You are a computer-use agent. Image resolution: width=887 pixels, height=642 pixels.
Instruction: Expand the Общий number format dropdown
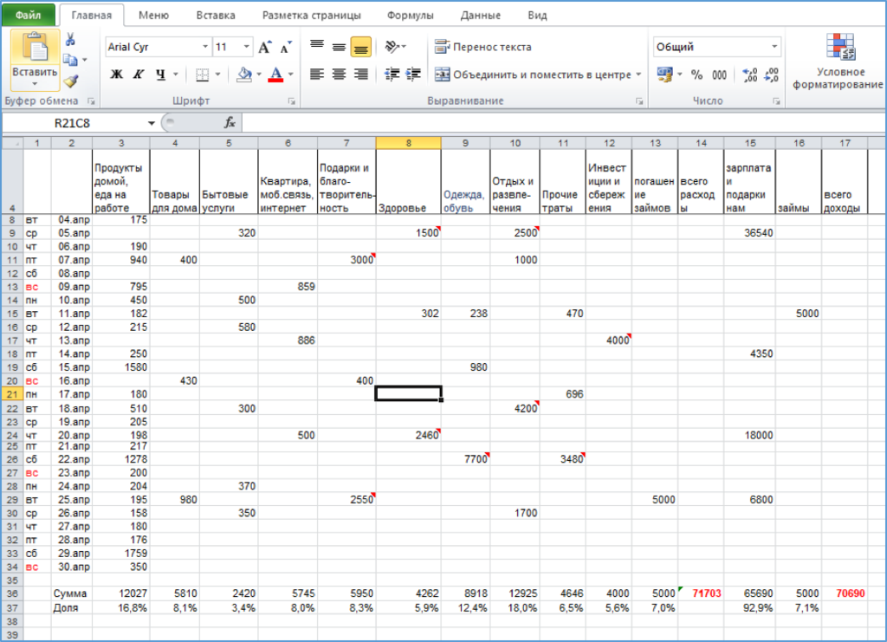click(774, 48)
